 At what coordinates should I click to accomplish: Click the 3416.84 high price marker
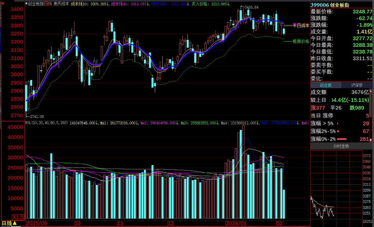tap(251, 7)
